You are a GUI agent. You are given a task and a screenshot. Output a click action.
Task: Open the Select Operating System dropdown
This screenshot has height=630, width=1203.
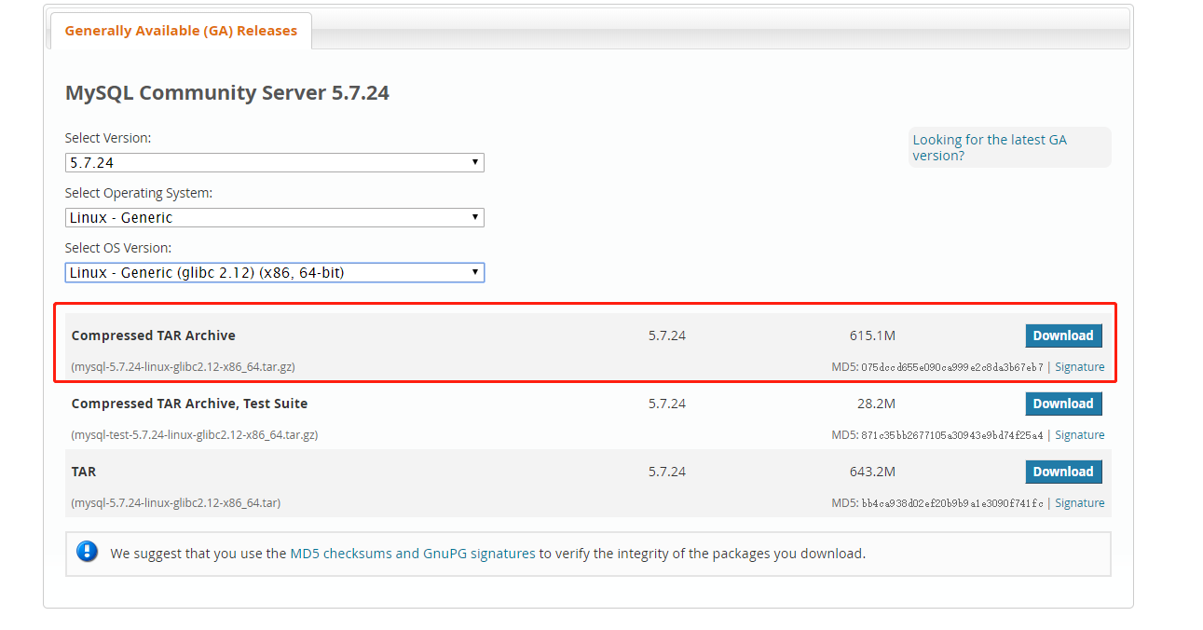[x=275, y=217]
